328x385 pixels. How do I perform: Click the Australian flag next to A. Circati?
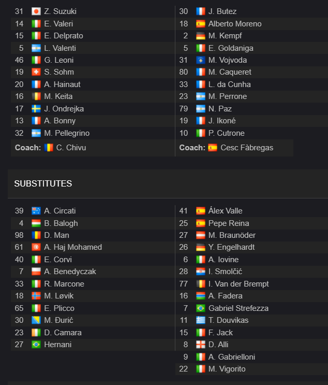coord(36,211)
